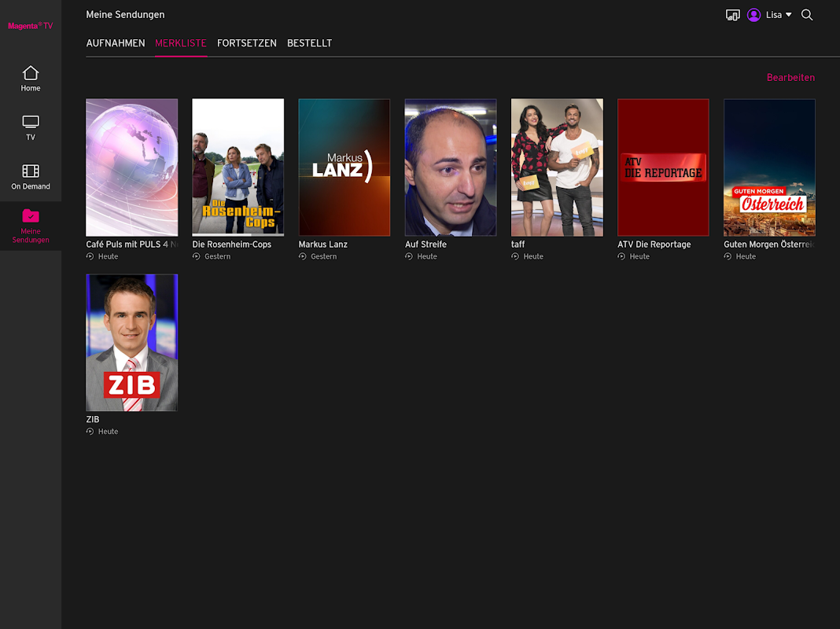This screenshot has width=840, height=629.
Task: Click replay icon under Markus Lanz
Action: point(303,256)
